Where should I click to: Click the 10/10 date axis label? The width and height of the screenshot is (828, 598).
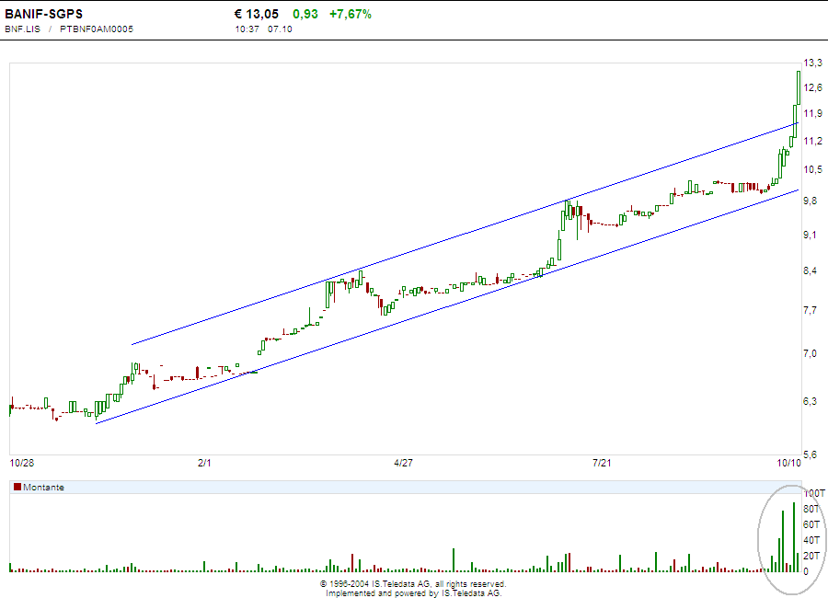(789, 464)
